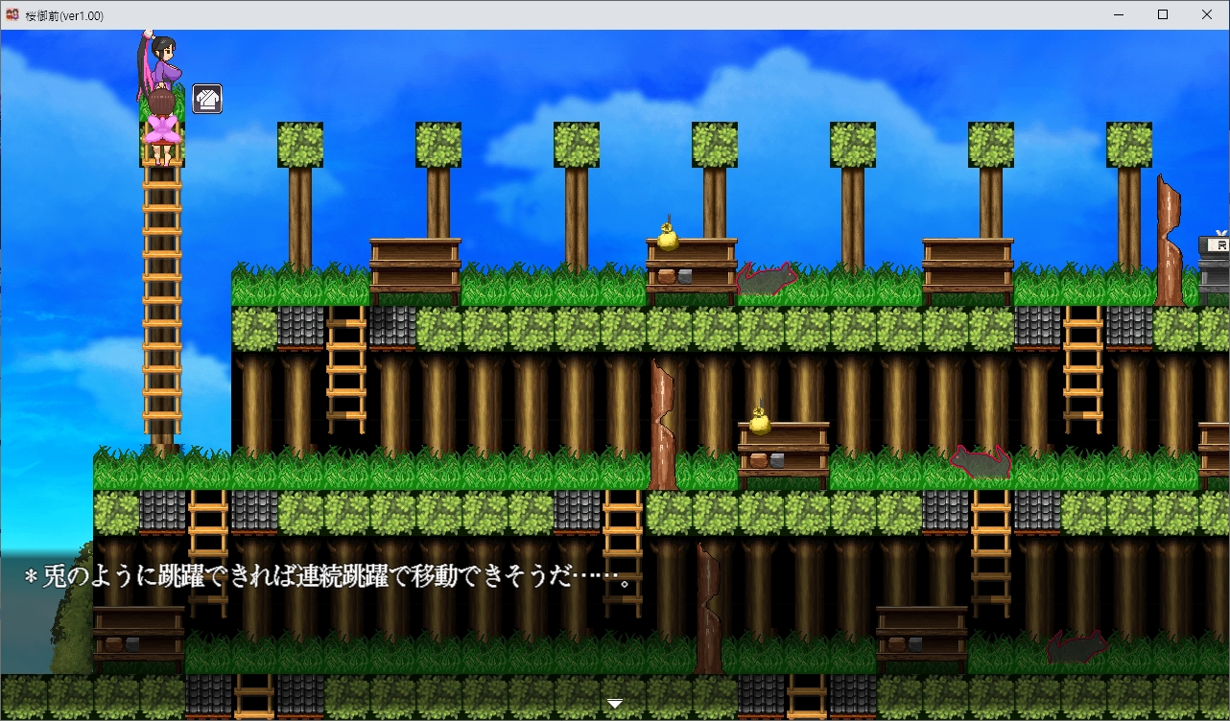Click the white kimono outfit icon
Image resolution: width=1230 pixels, height=721 pixels.
[207, 99]
